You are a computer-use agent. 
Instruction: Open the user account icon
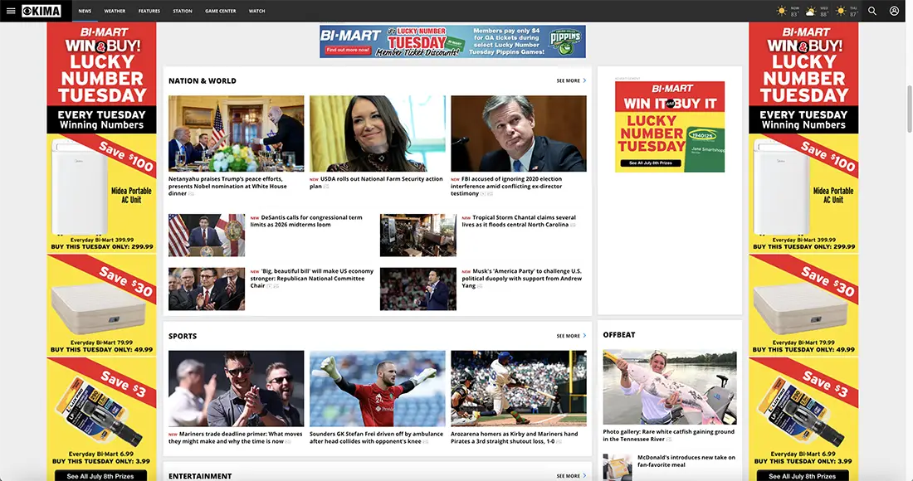(x=895, y=11)
